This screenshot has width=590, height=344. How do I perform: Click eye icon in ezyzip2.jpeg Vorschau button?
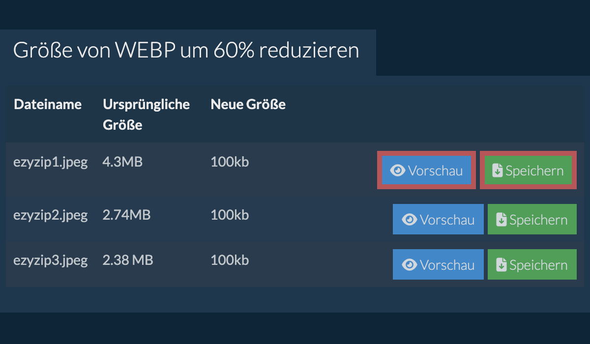410,220
